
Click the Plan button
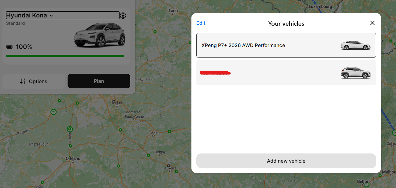99,81
